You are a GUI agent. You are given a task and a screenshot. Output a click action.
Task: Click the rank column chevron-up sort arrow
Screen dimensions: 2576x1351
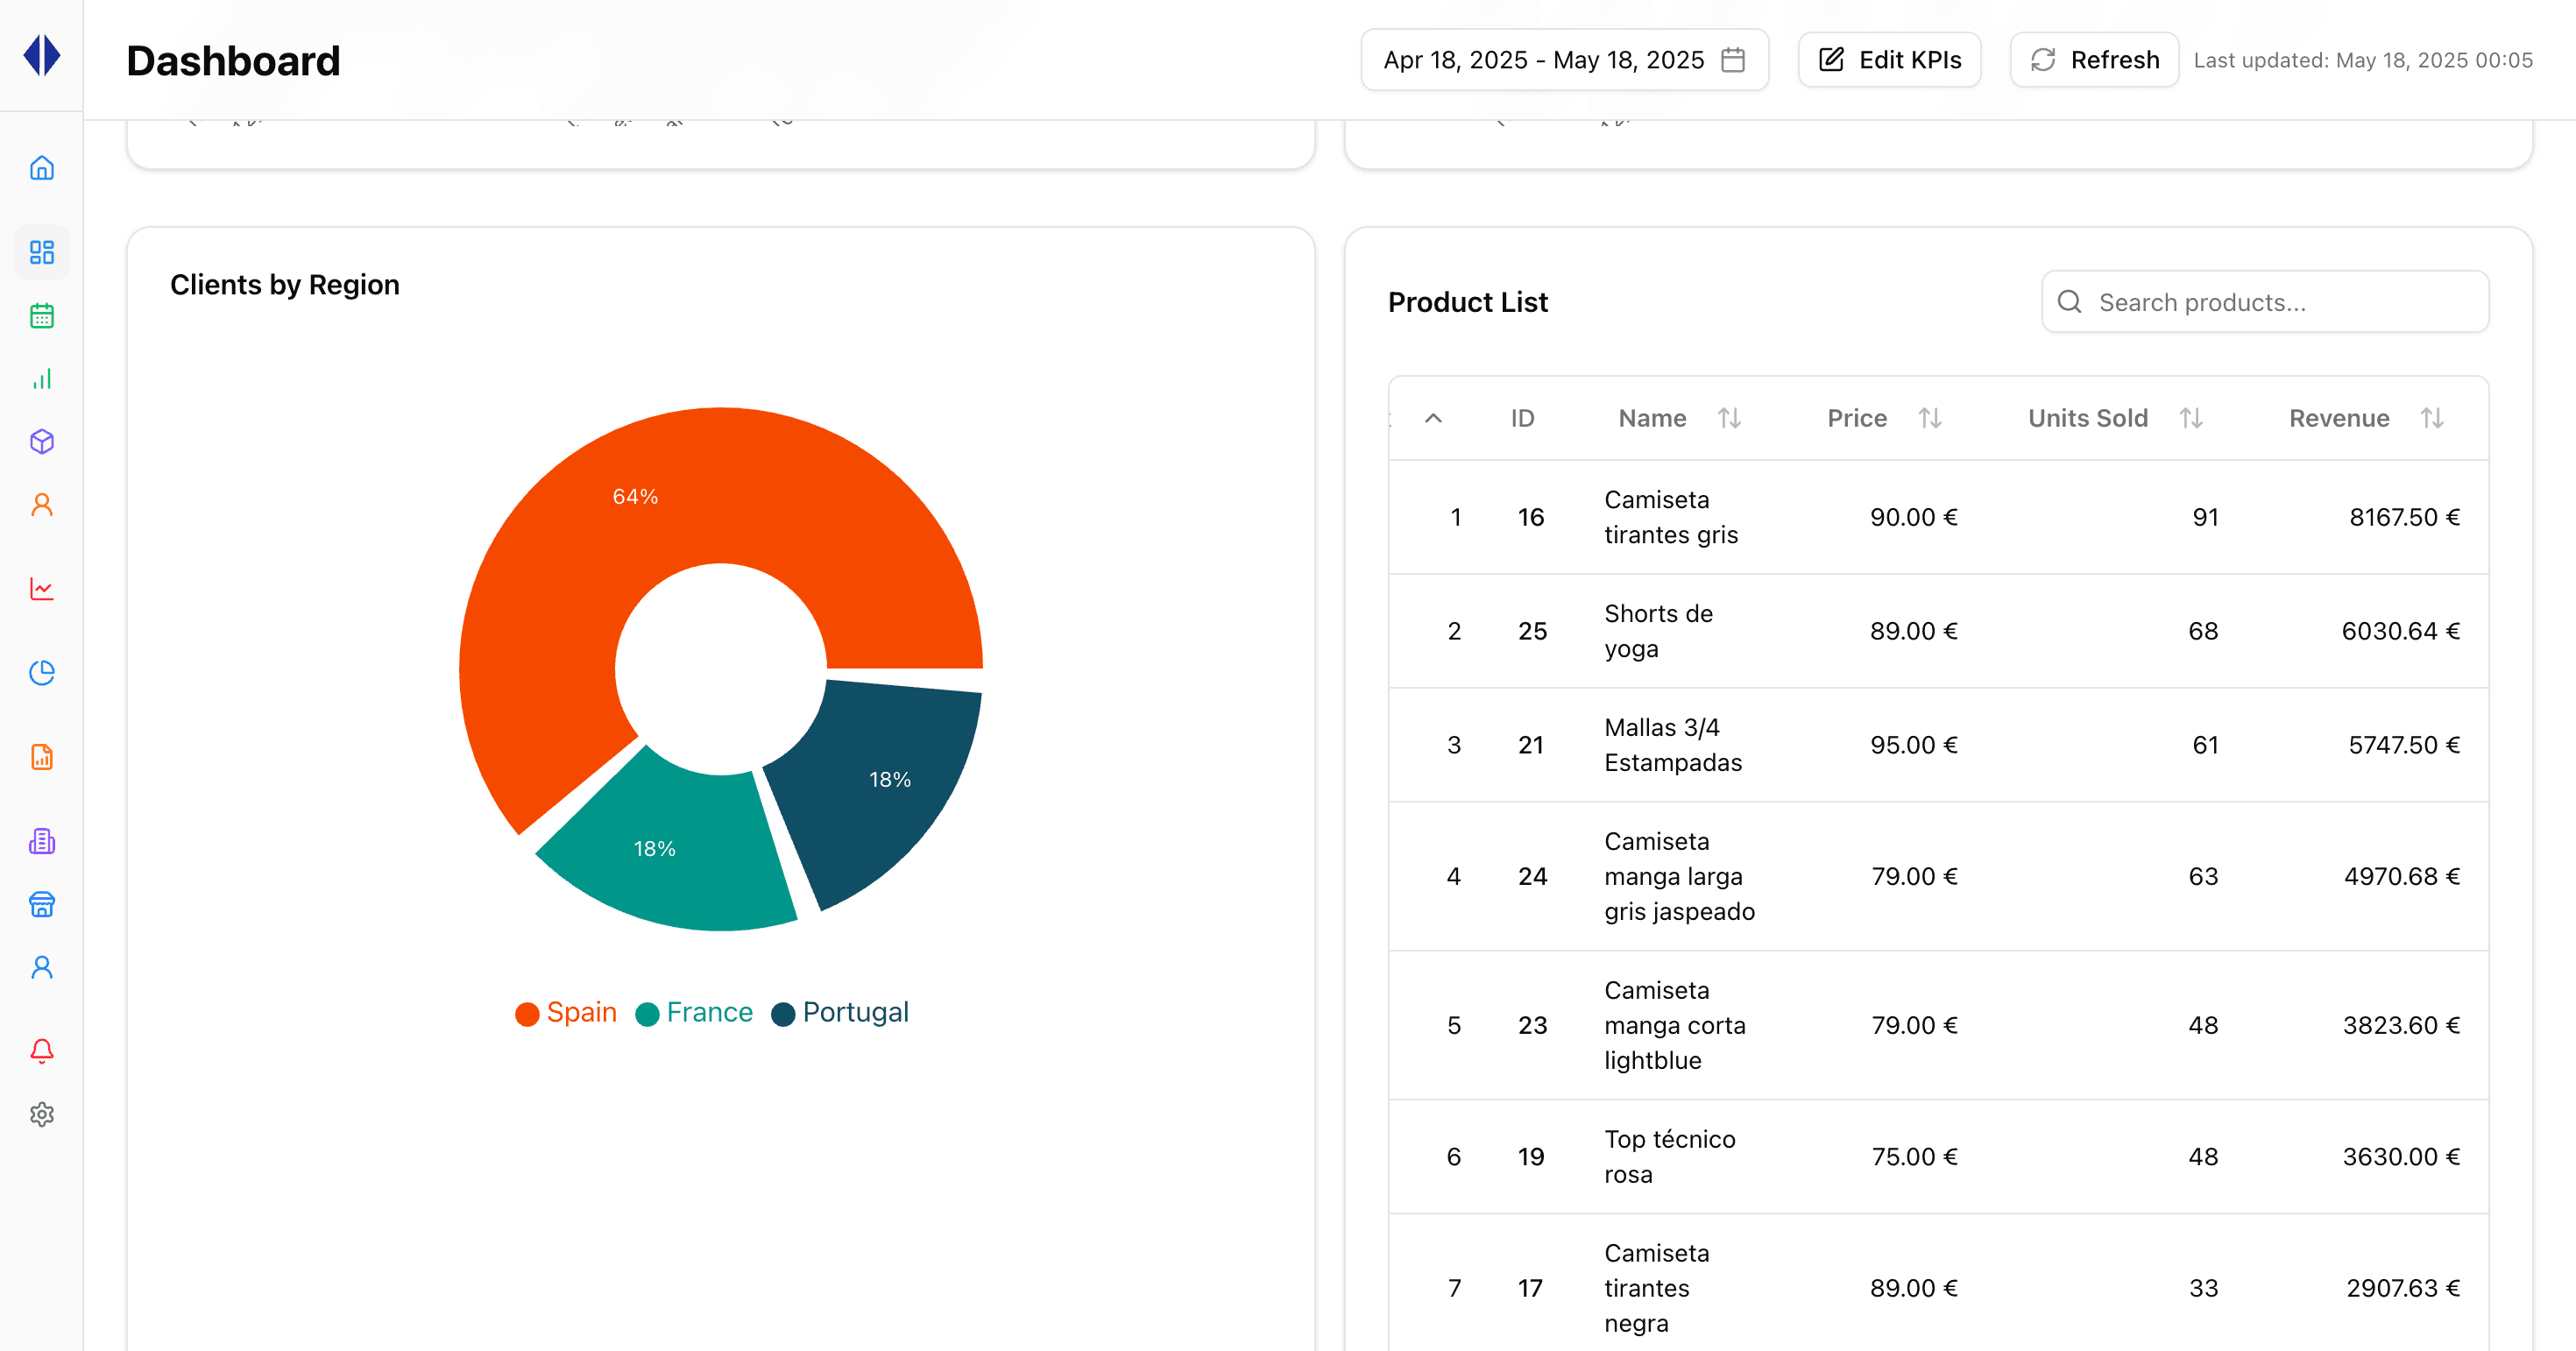point(1433,418)
